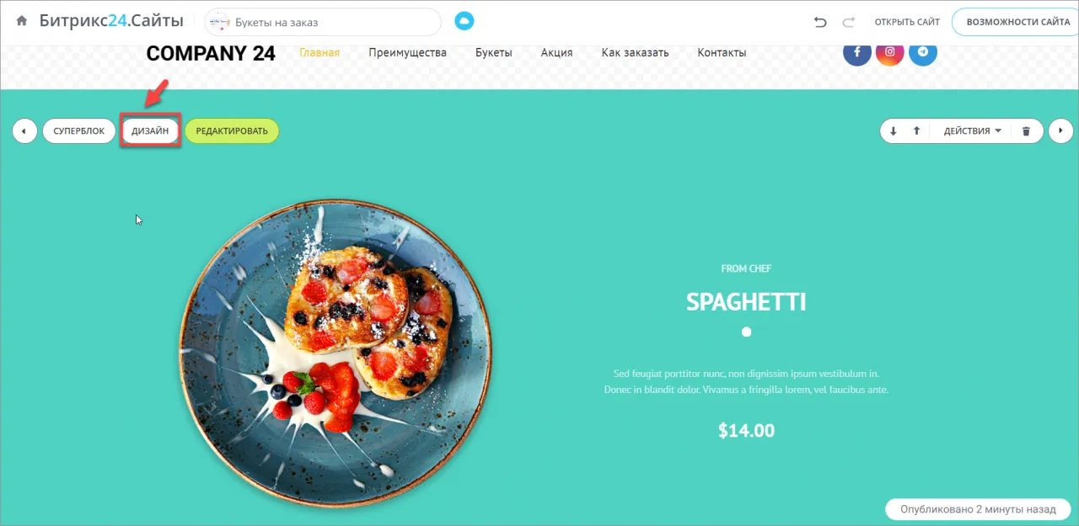Image resolution: width=1079 pixels, height=526 pixels.
Task: Select the Контакты menu item
Action: click(x=722, y=52)
